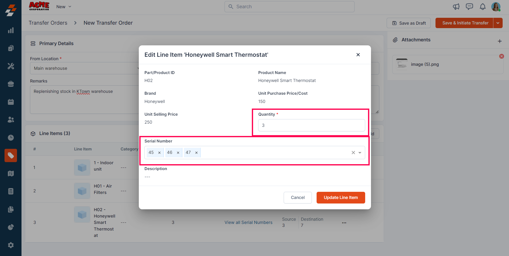View all Serial Numbers link

click(x=248, y=223)
